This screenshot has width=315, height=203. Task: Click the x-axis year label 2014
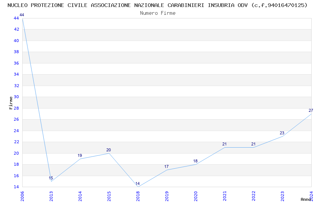coord(80,196)
